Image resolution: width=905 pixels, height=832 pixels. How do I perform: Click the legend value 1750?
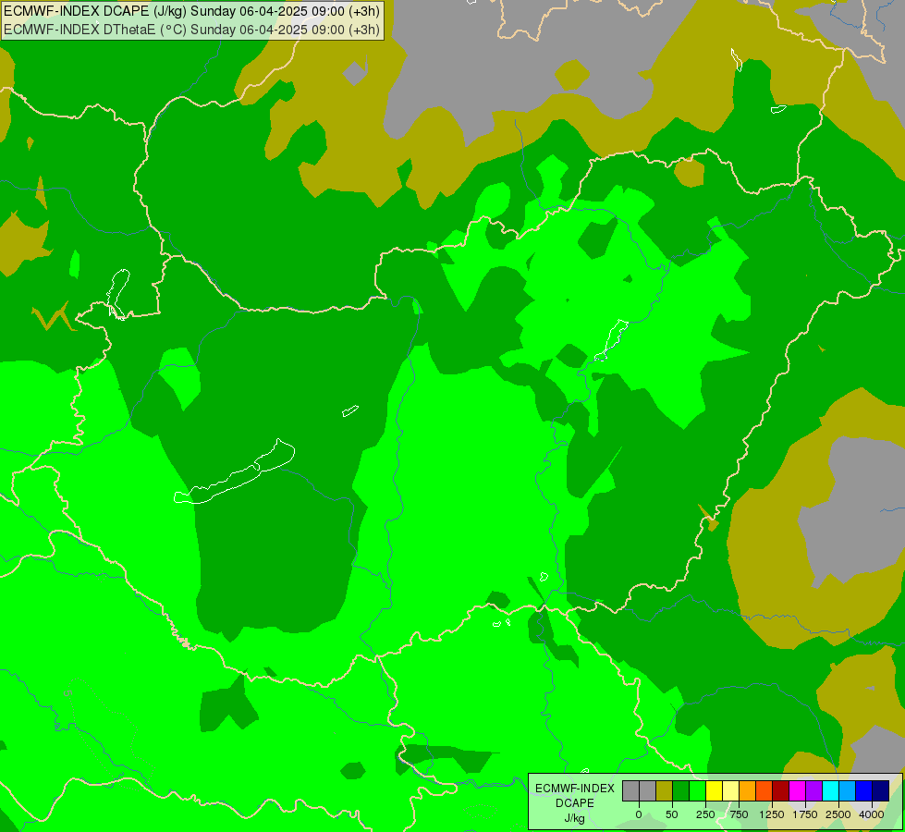pos(805,814)
